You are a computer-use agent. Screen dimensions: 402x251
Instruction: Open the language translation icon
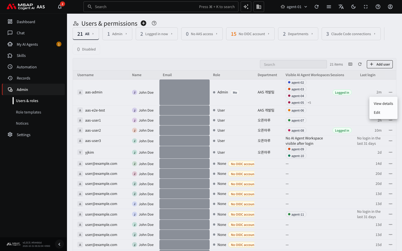341,7
